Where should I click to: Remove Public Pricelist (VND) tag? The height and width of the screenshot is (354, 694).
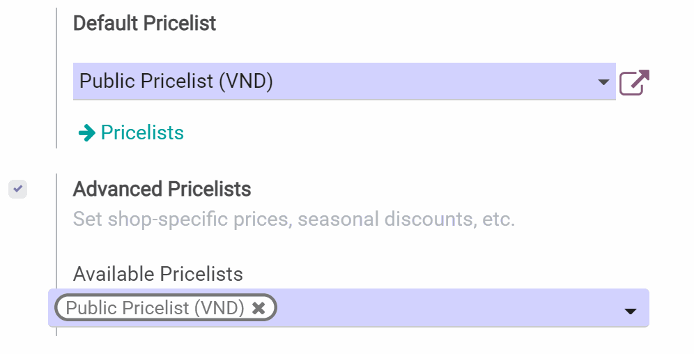coord(259,308)
